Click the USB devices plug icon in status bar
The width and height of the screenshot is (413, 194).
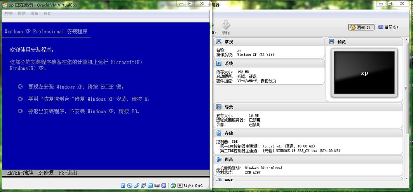click(136, 185)
